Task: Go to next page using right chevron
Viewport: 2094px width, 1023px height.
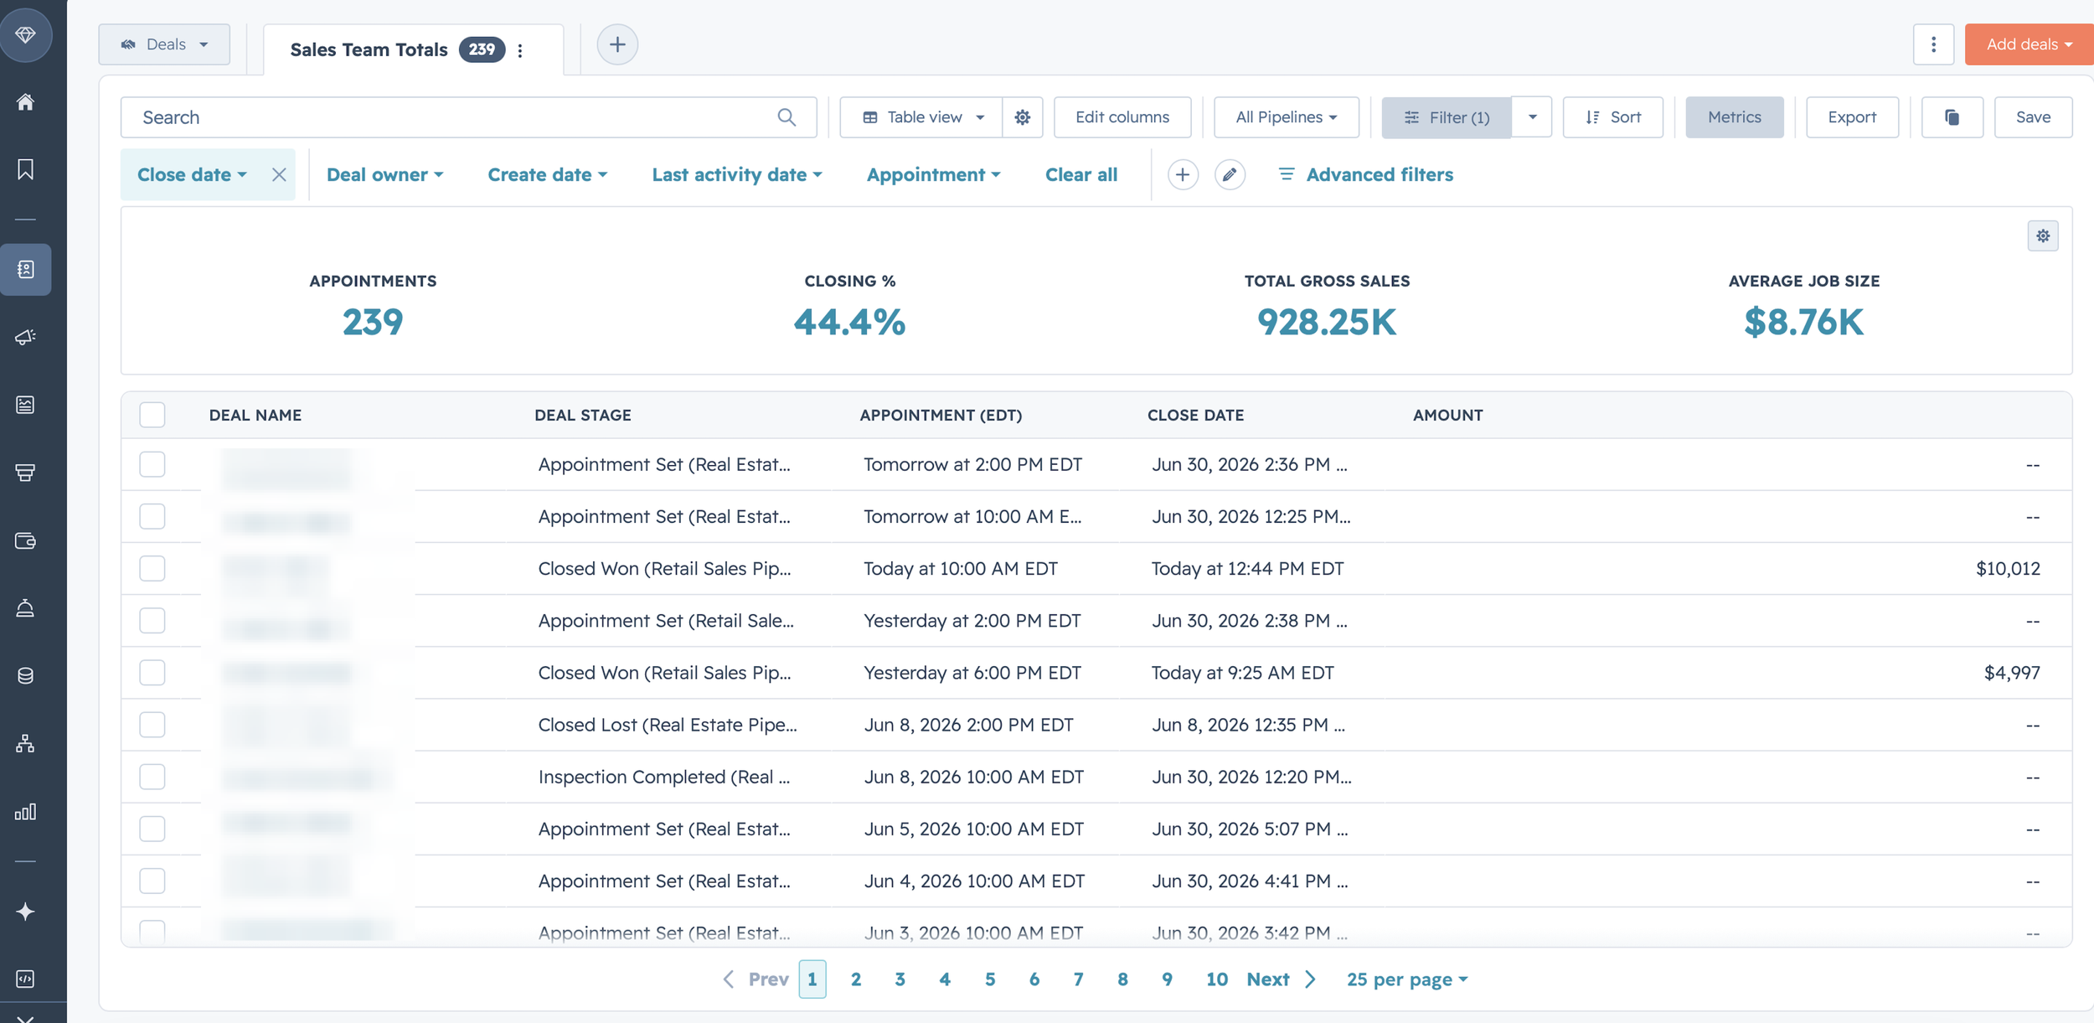Action: click(x=1311, y=979)
